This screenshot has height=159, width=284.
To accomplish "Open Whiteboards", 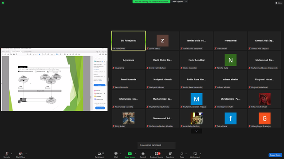I will click(x=195, y=155).
